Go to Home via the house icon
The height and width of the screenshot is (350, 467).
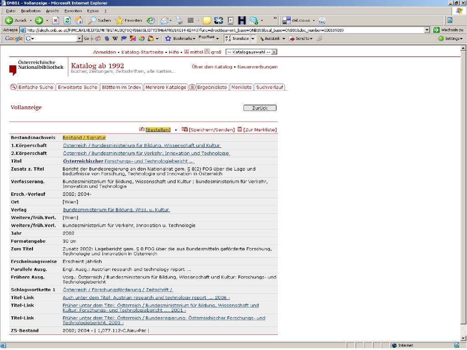79,20
